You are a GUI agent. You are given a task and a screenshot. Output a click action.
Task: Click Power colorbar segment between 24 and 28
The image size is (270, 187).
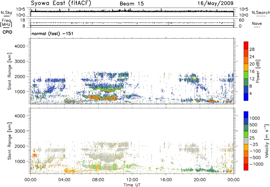(246, 53)
